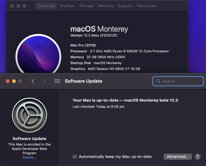The image size is (206, 166).
Task: Click the Software Update gear icon
Action: coord(29,115)
